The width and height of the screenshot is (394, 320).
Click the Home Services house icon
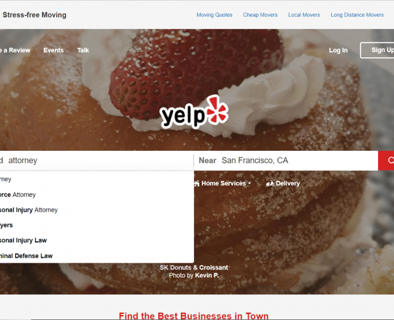point(196,183)
